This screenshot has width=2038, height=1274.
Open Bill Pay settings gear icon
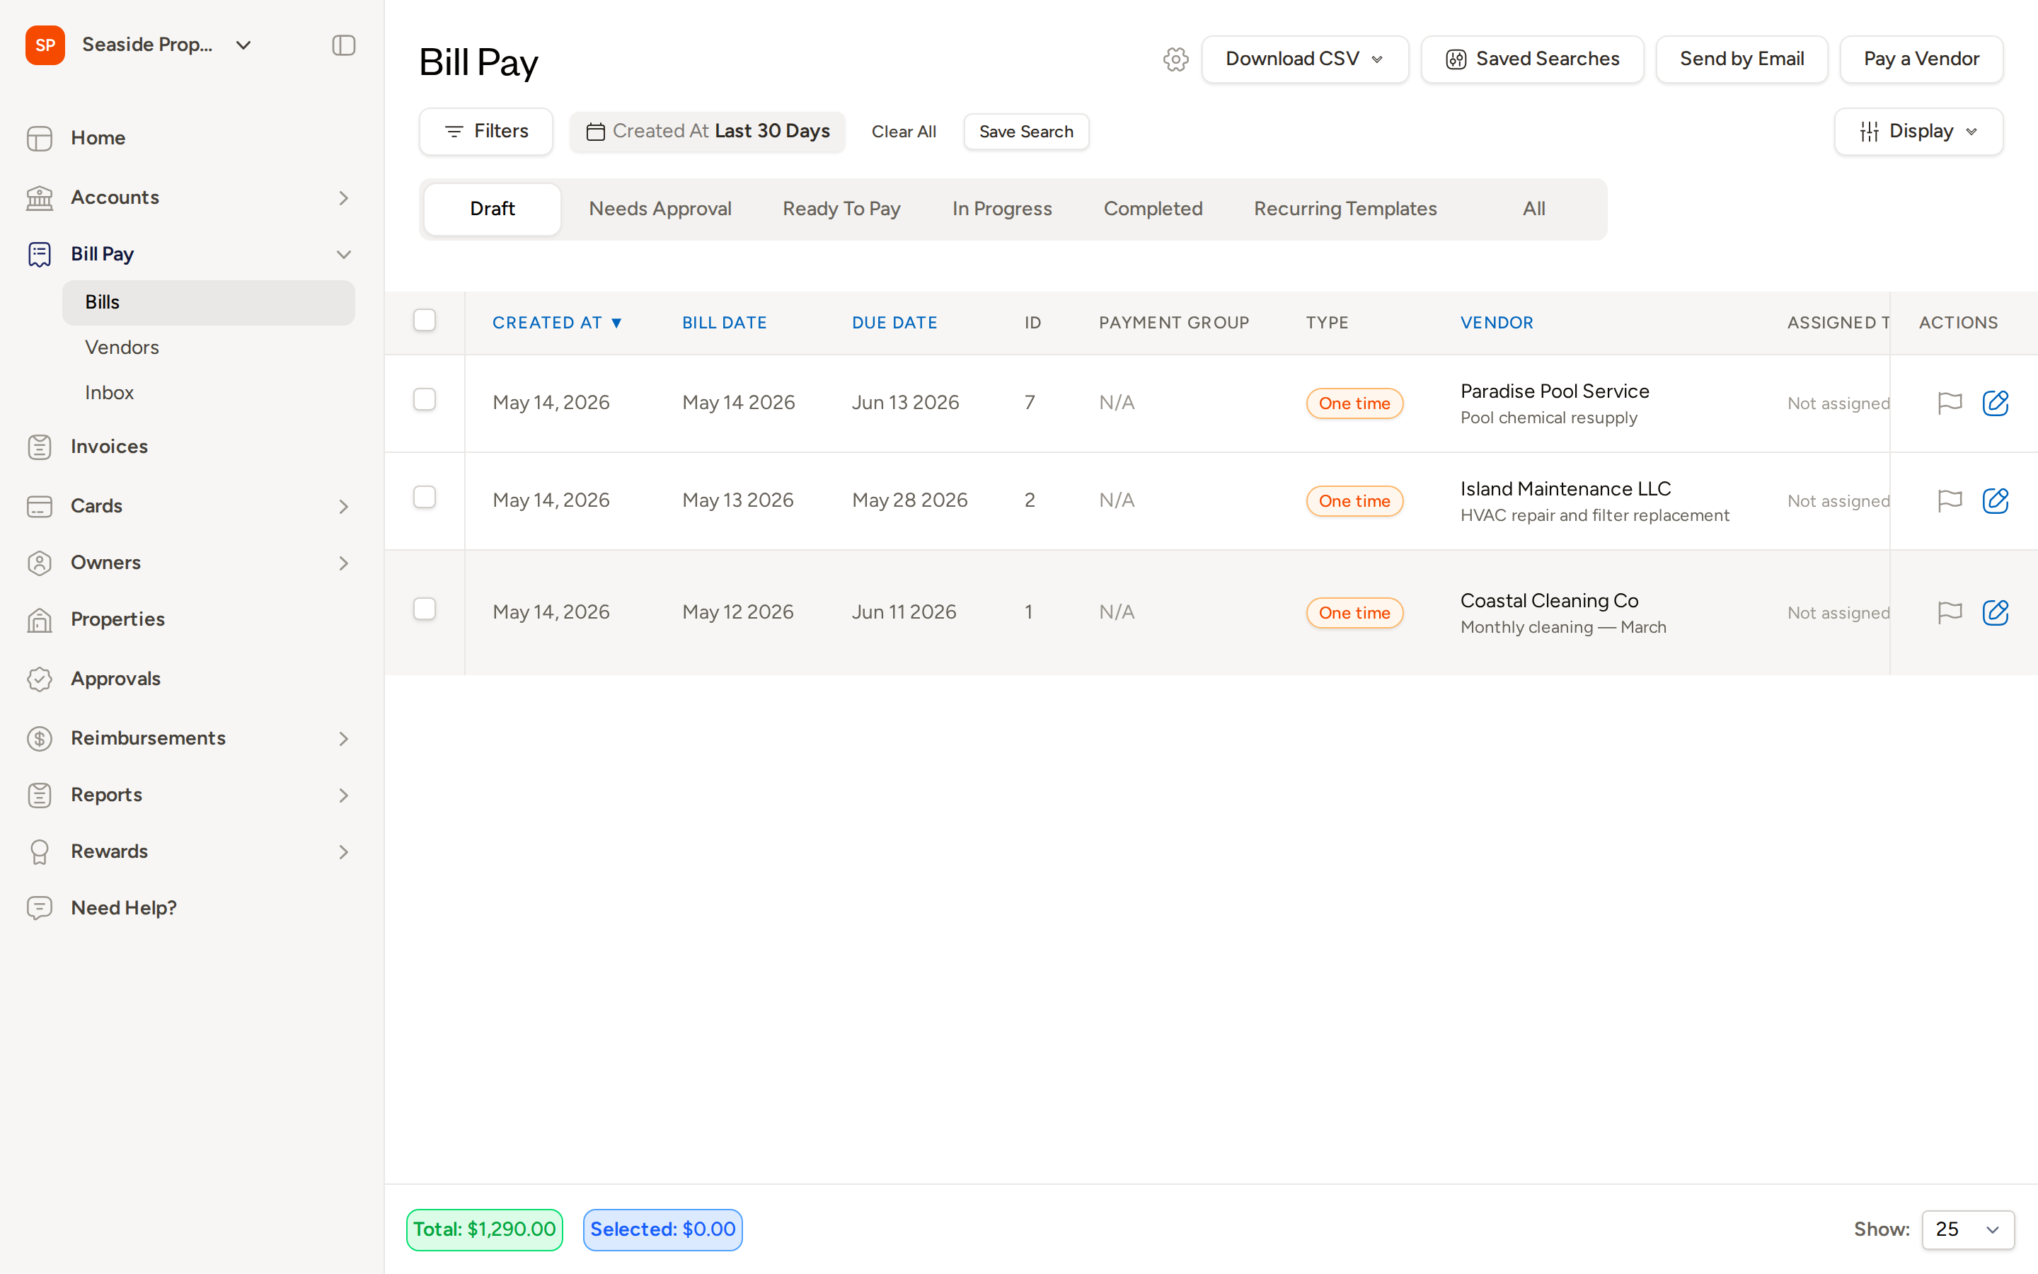click(x=1175, y=59)
